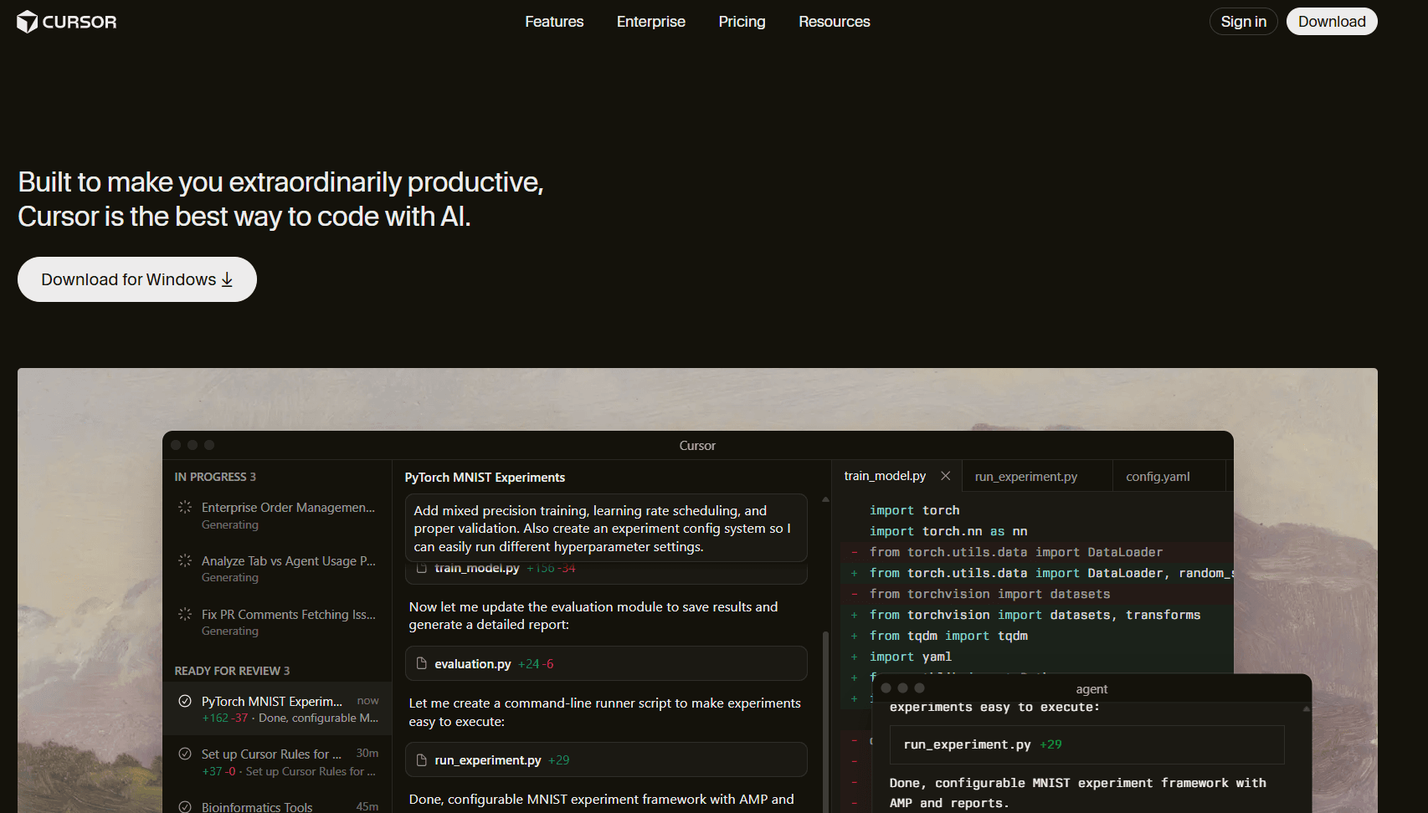
Task: Click the checkmark icon beside PyTorch MNIST Experiments
Action: point(185,701)
